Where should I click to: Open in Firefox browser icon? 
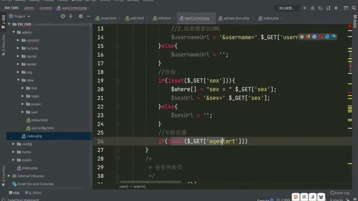click(308, 37)
